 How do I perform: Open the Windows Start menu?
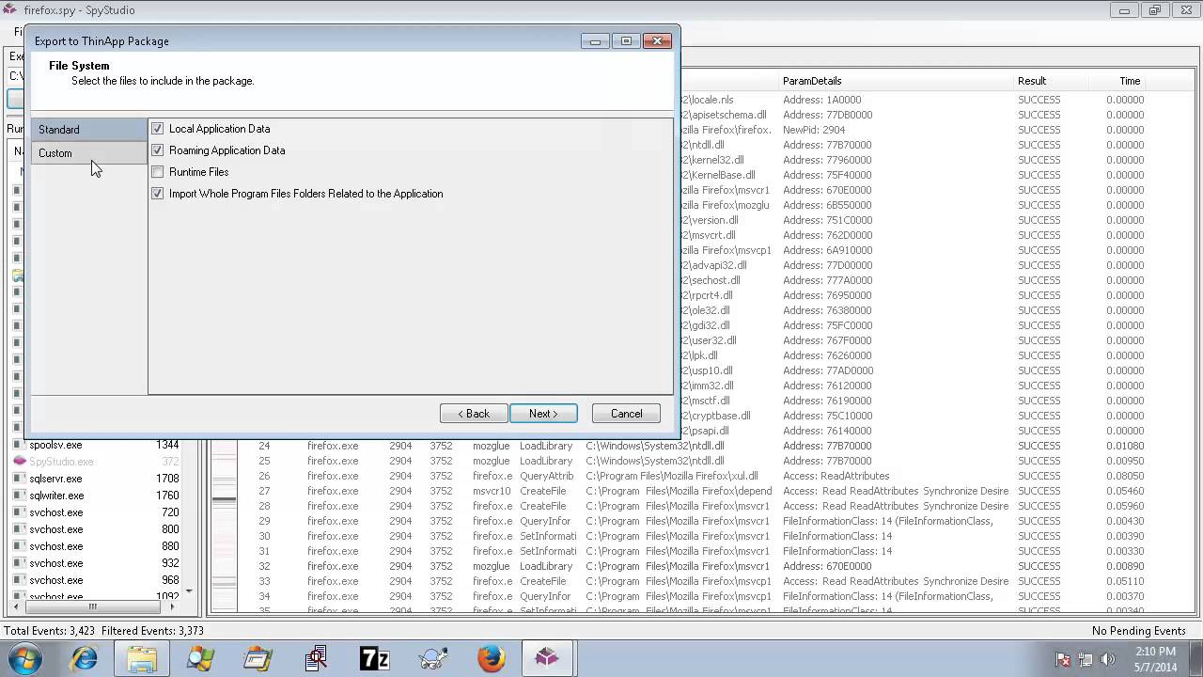click(x=25, y=659)
